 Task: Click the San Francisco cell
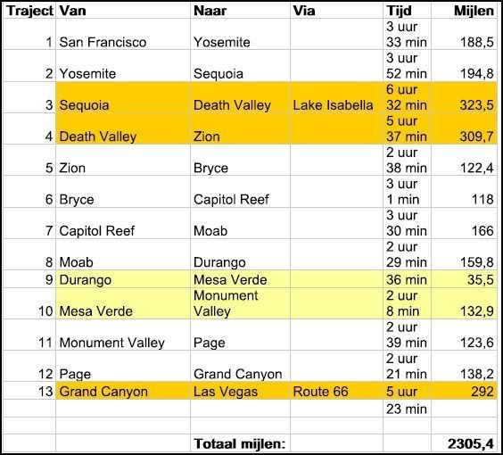(x=123, y=34)
